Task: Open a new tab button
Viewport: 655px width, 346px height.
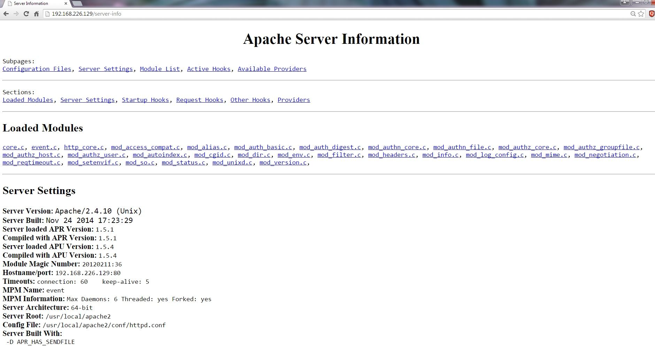Action: point(77,3)
